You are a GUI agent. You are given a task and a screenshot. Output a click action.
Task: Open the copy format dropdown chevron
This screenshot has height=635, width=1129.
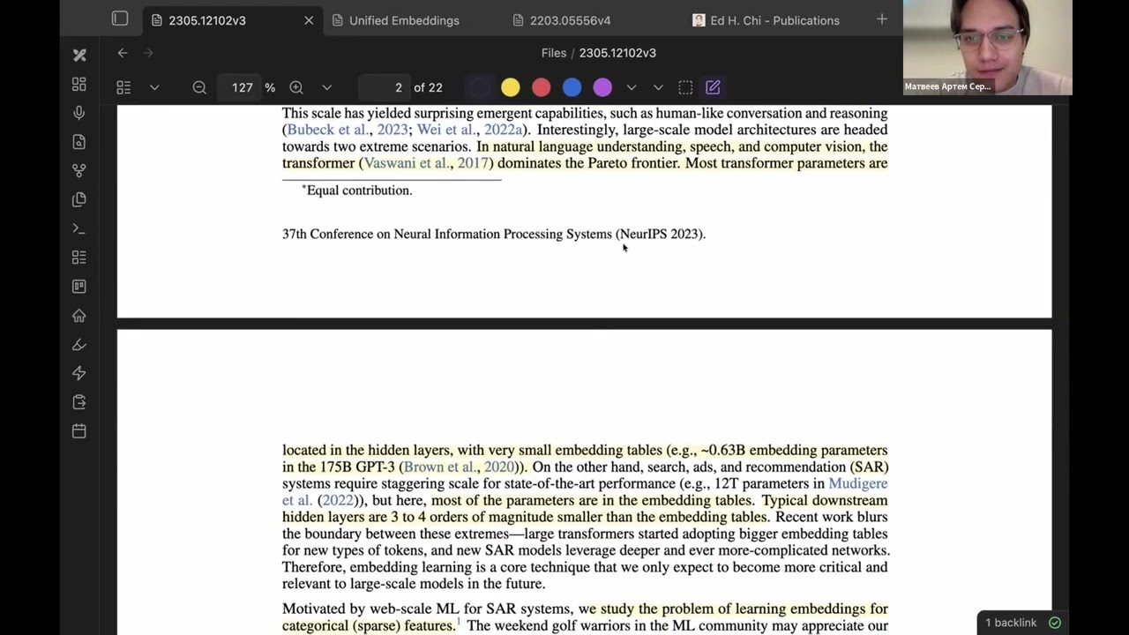658,87
